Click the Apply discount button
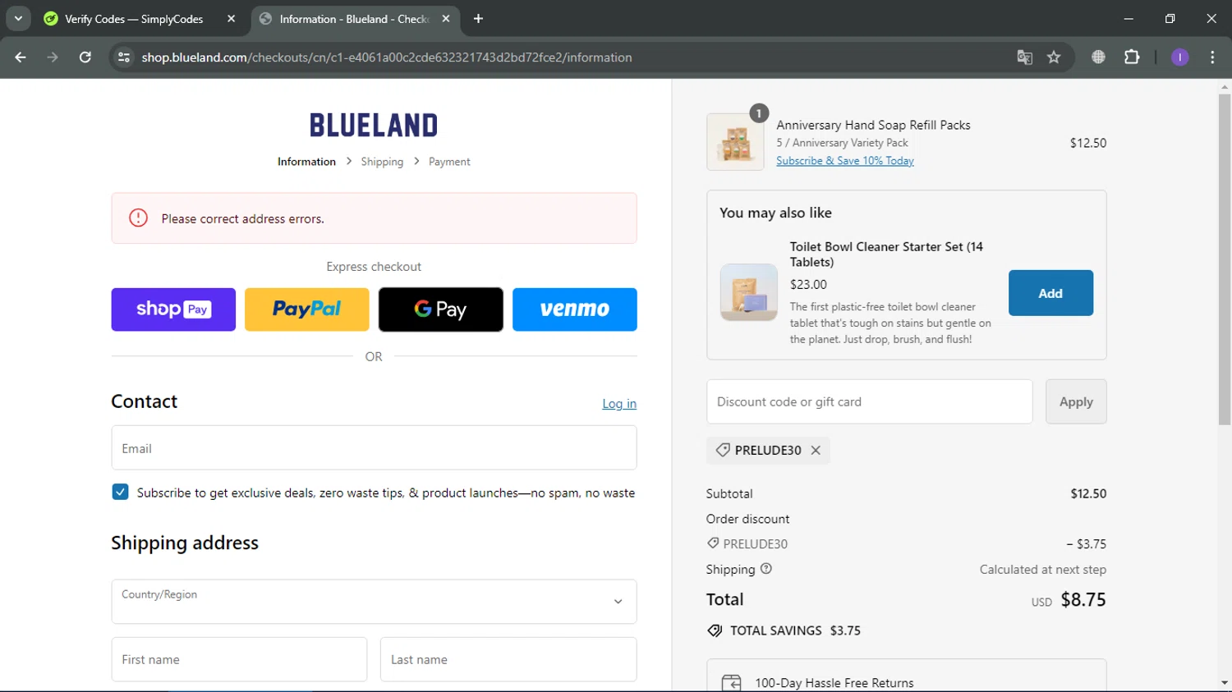 tap(1076, 401)
